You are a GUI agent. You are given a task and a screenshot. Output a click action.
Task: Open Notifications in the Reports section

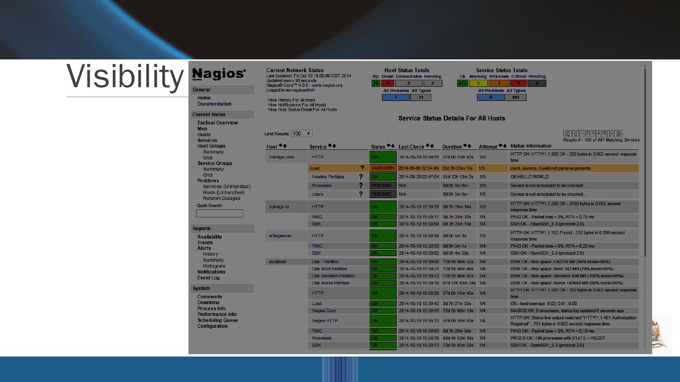[x=212, y=272]
